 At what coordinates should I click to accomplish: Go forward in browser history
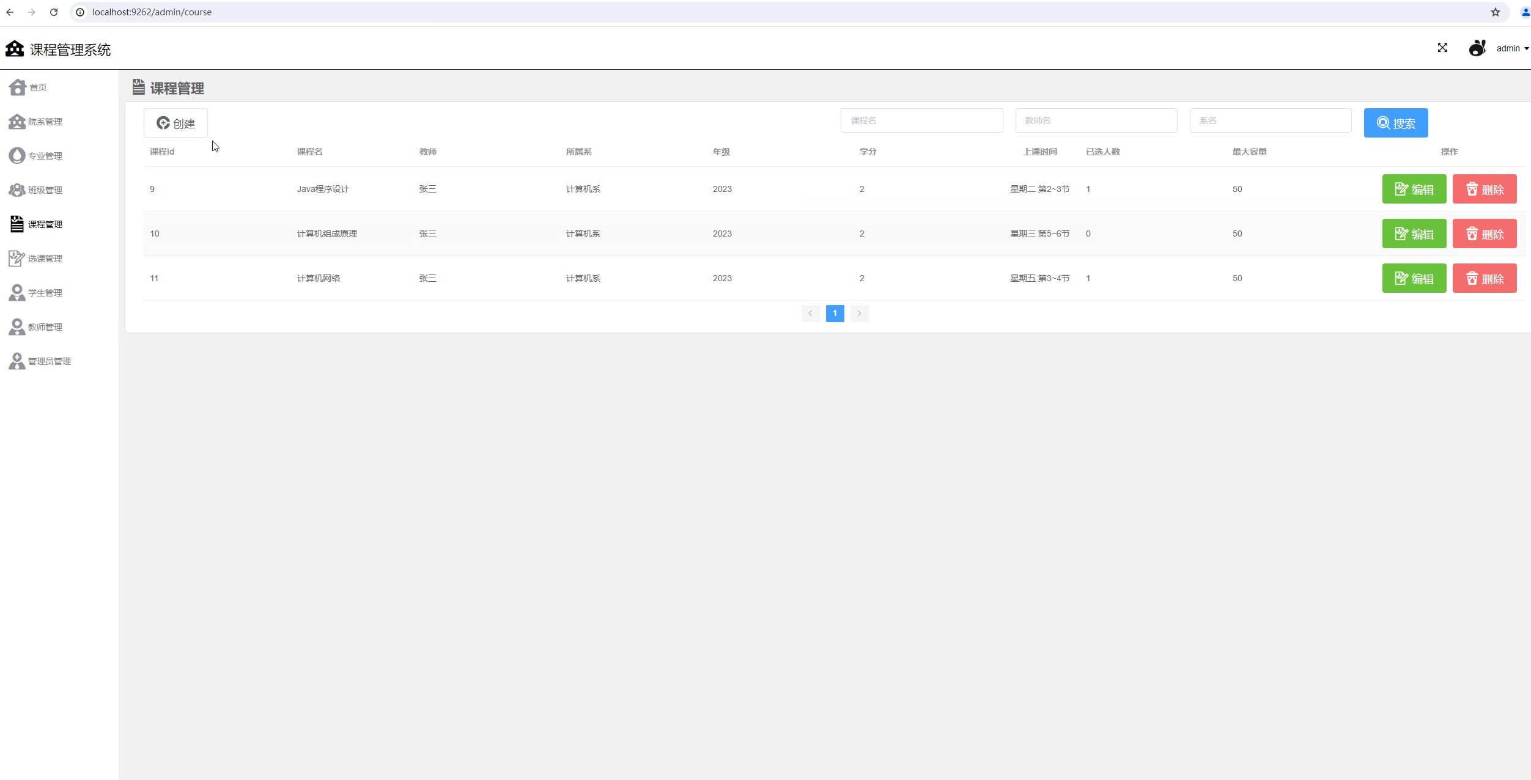coord(32,12)
